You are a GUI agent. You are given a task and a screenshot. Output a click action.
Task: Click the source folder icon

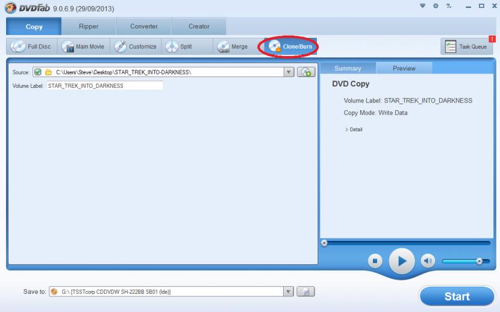48,72
